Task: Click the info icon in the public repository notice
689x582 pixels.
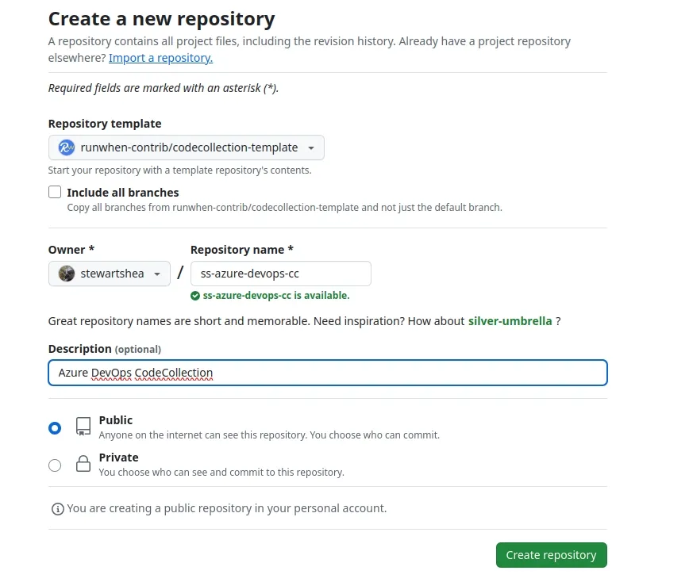Action: pyautogui.click(x=58, y=508)
